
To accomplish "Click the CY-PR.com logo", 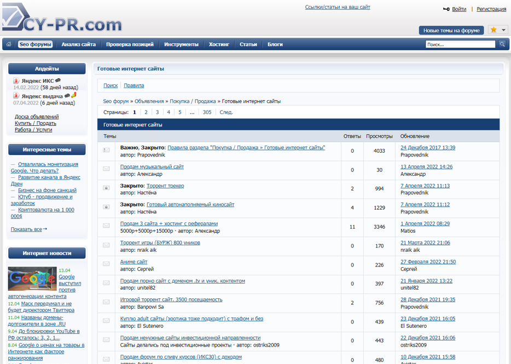I will (62, 18).
